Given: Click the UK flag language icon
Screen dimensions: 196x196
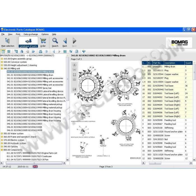Looking at the screenshot, I should pos(35,167).
